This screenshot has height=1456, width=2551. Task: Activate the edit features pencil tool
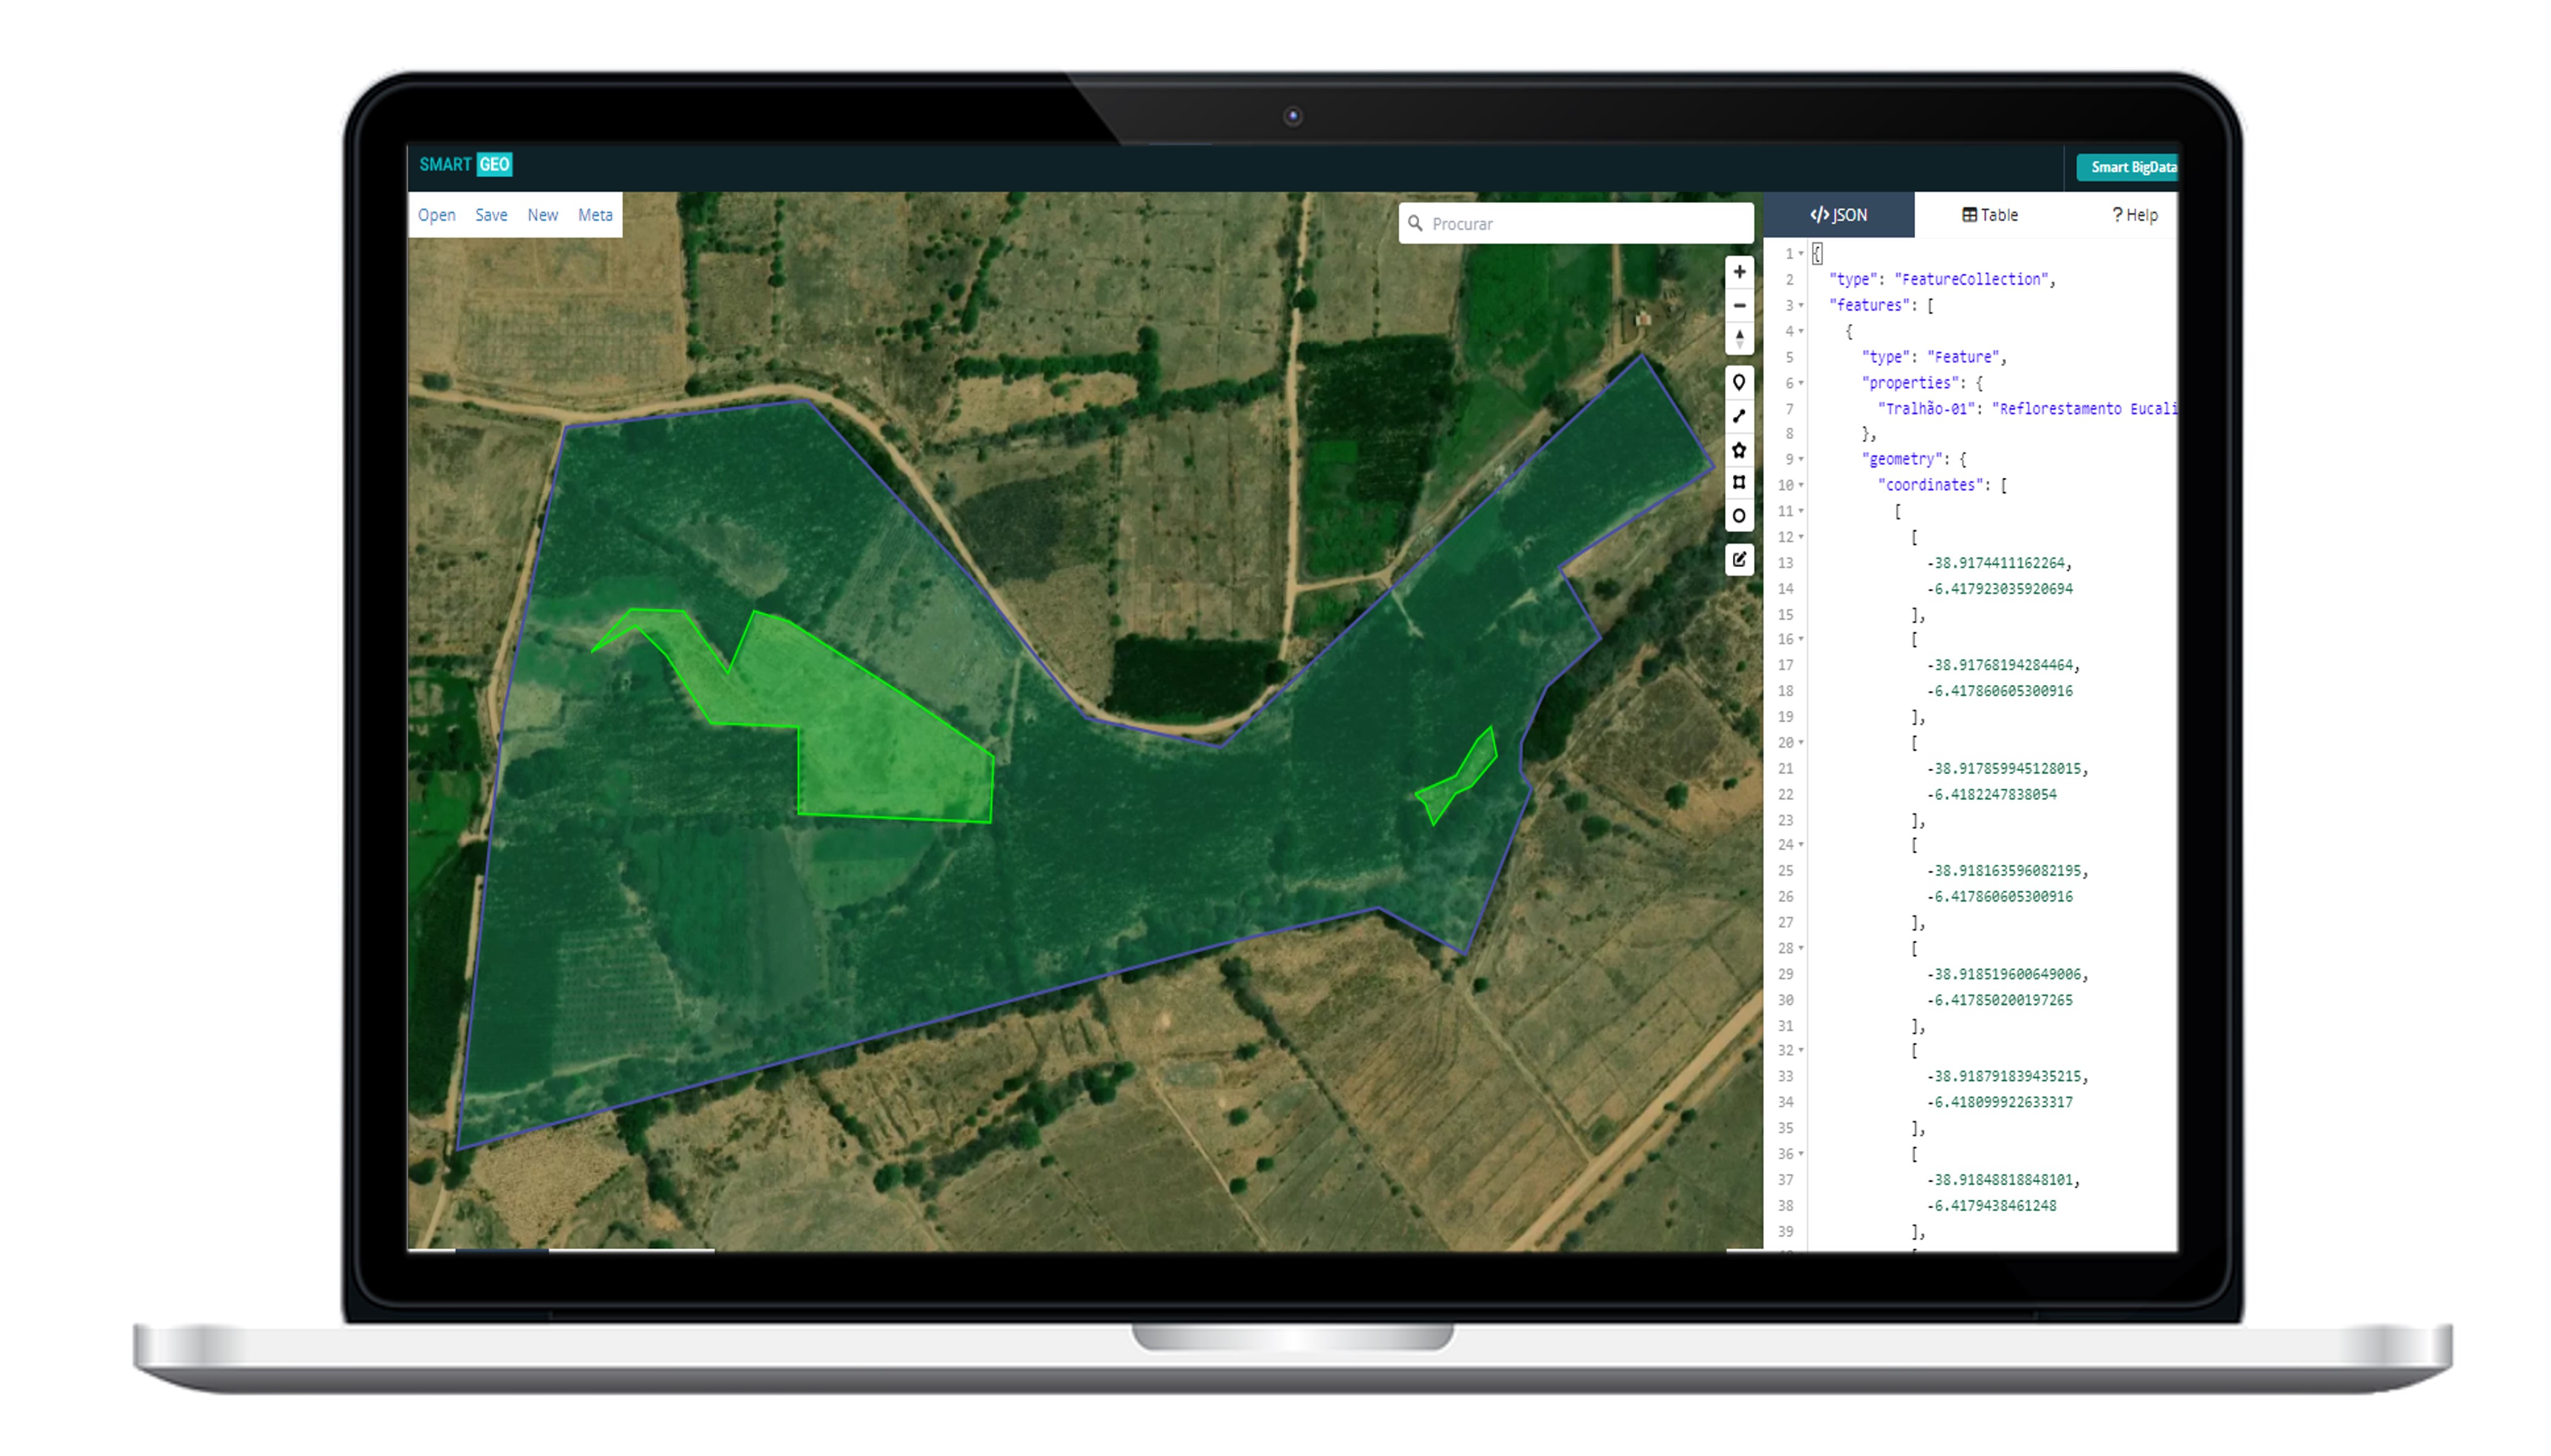1739,560
